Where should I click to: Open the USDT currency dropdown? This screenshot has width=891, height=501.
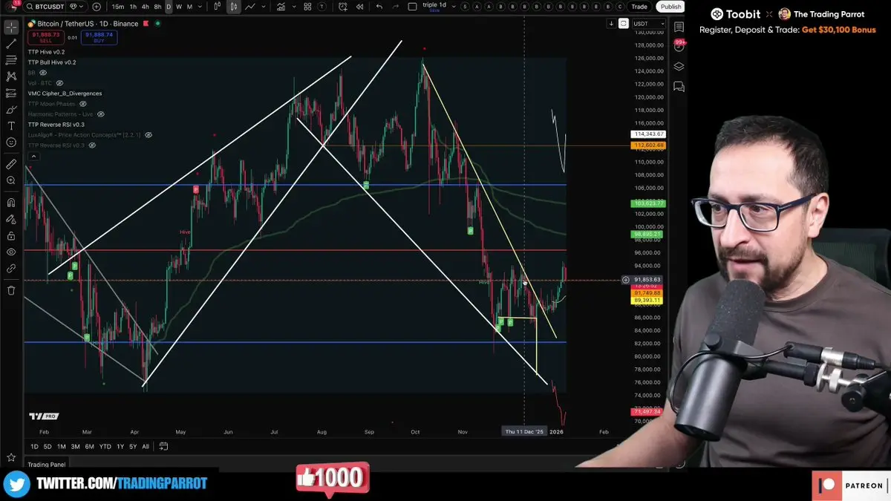[x=650, y=24]
